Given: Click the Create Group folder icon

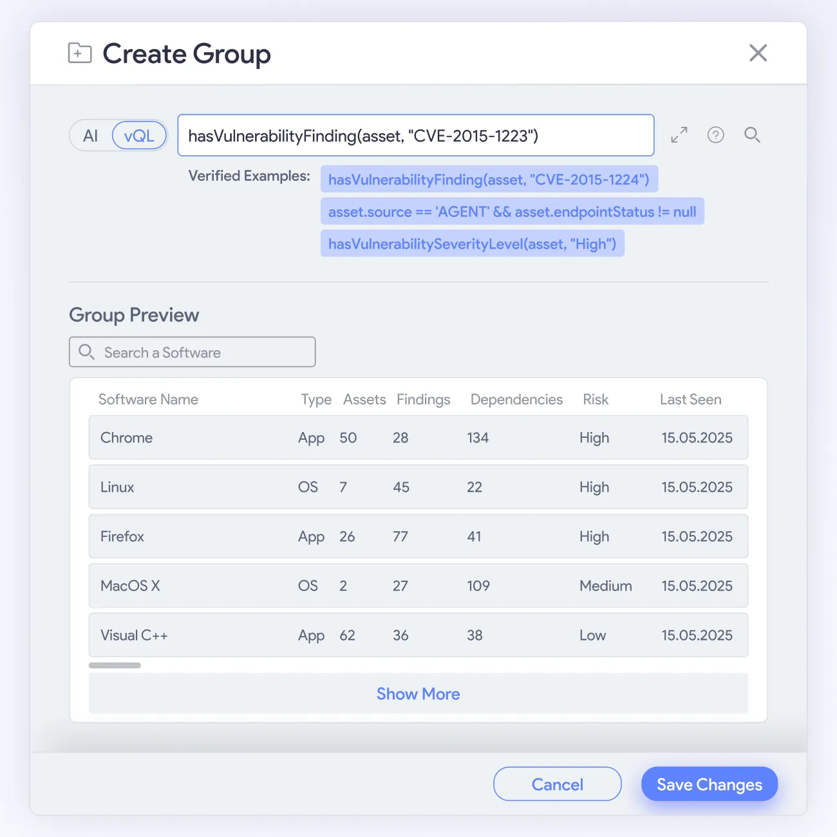Looking at the screenshot, I should pyautogui.click(x=80, y=53).
